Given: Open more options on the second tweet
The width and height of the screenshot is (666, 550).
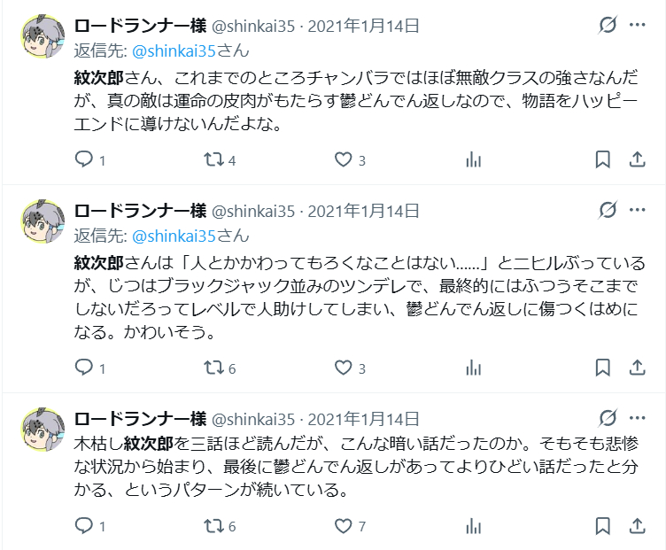Looking at the screenshot, I should [x=637, y=210].
